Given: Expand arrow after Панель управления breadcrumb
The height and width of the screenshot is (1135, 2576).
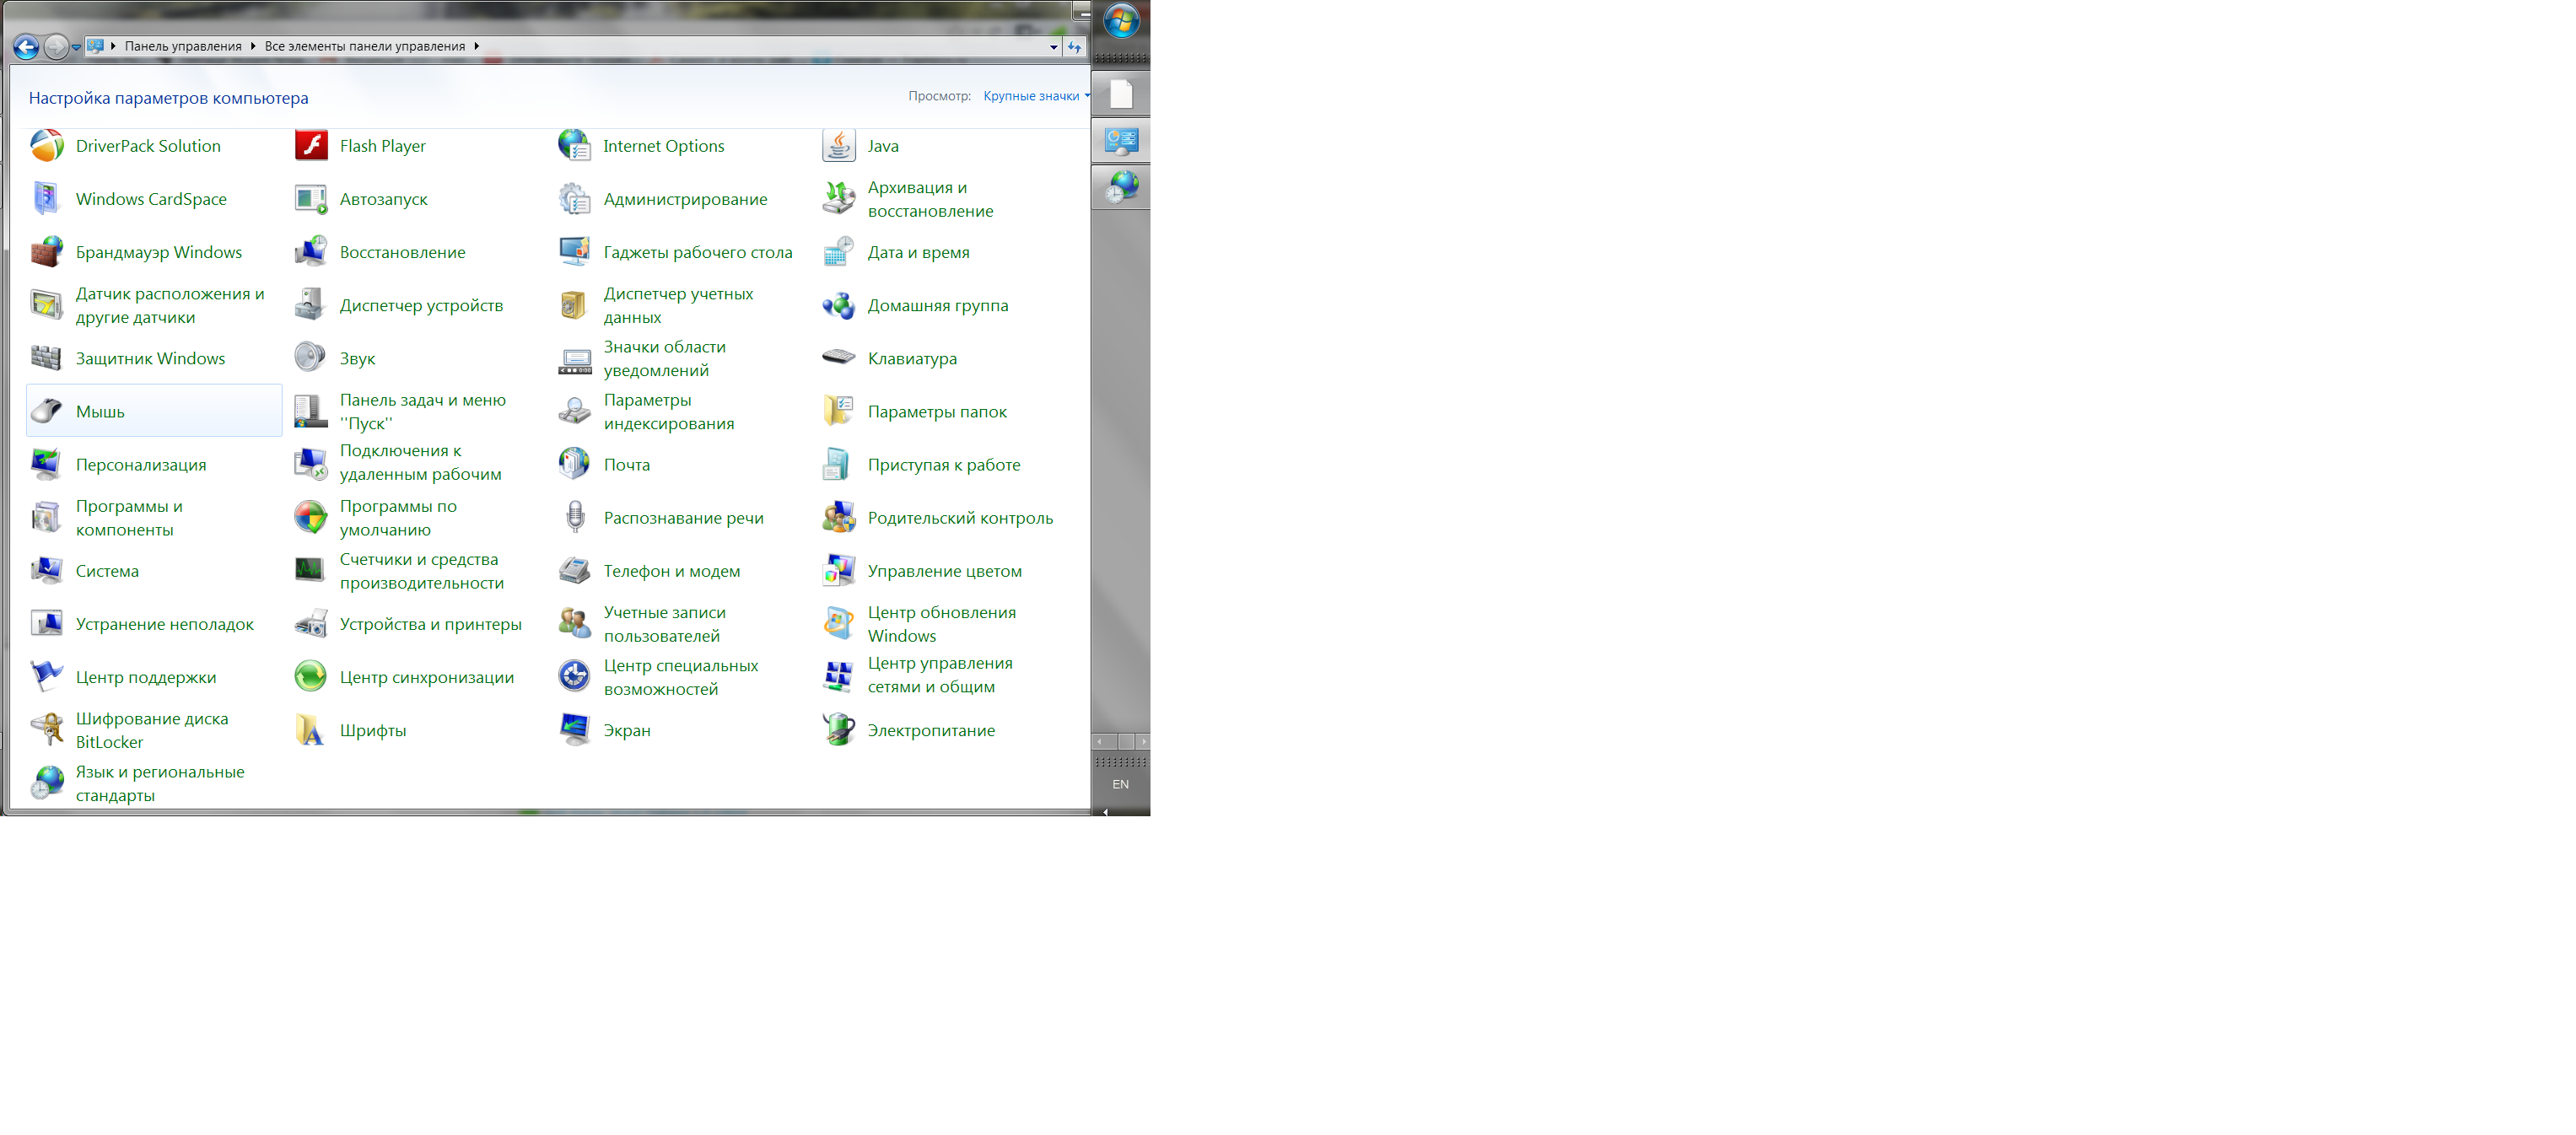Looking at the screenshot, I should tap(253, 46).
